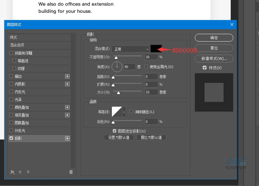259x186 pixels.
Task: Enable the 光泽 checkbox
Action: point(11,99)
